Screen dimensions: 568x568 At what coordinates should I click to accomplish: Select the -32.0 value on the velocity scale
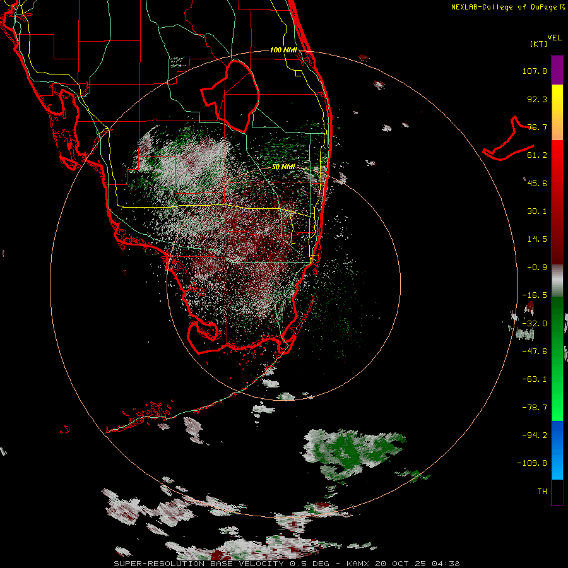tap(535, 324)
